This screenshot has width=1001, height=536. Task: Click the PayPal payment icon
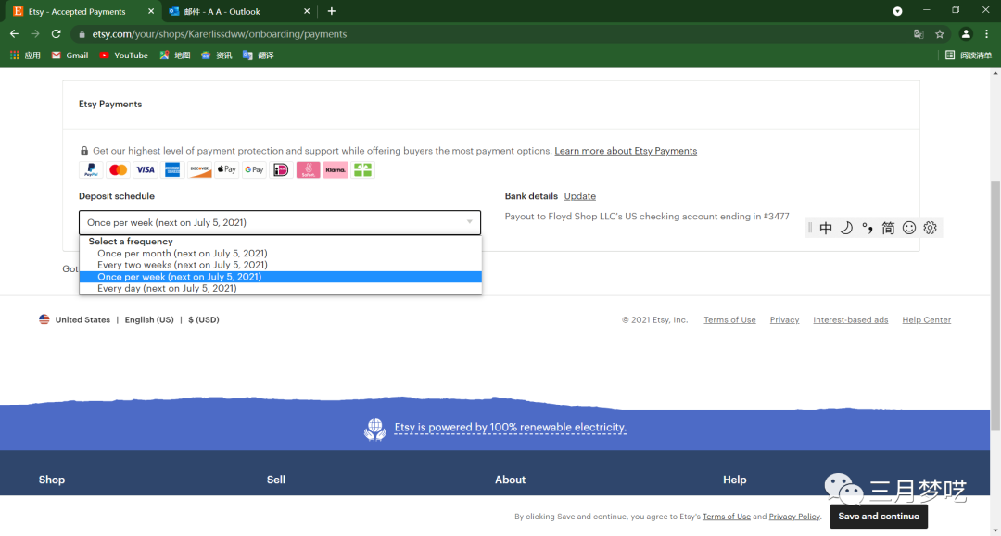91,170
